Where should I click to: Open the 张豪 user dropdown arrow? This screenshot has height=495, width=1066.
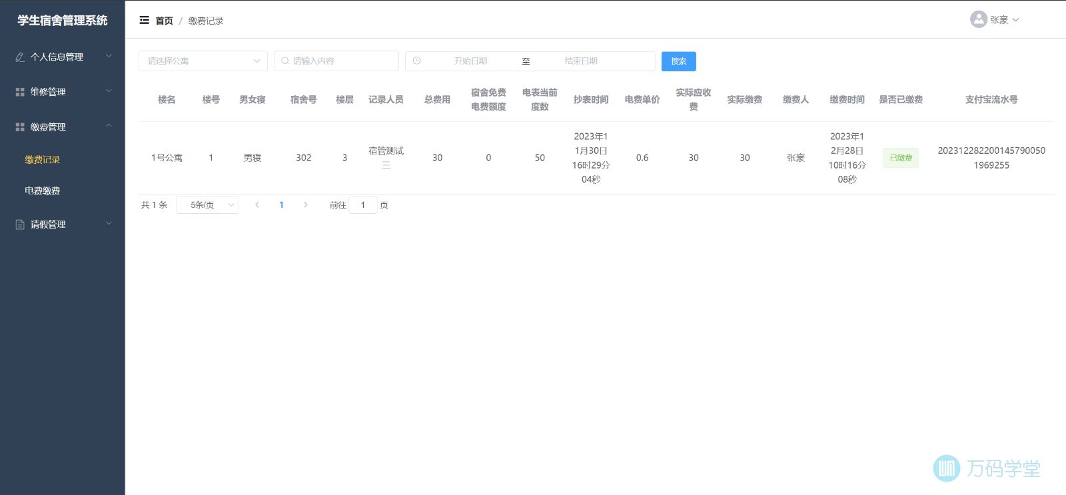pos(1015,20)
